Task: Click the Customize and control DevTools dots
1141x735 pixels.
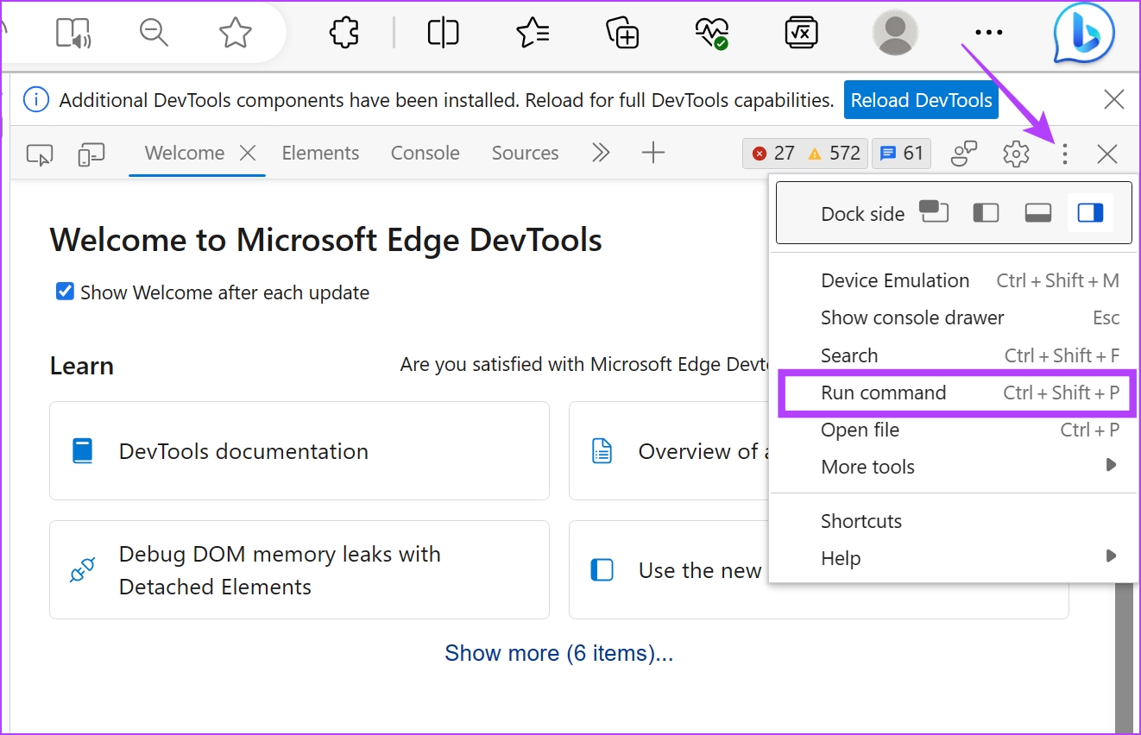Action: (1065, 154)
